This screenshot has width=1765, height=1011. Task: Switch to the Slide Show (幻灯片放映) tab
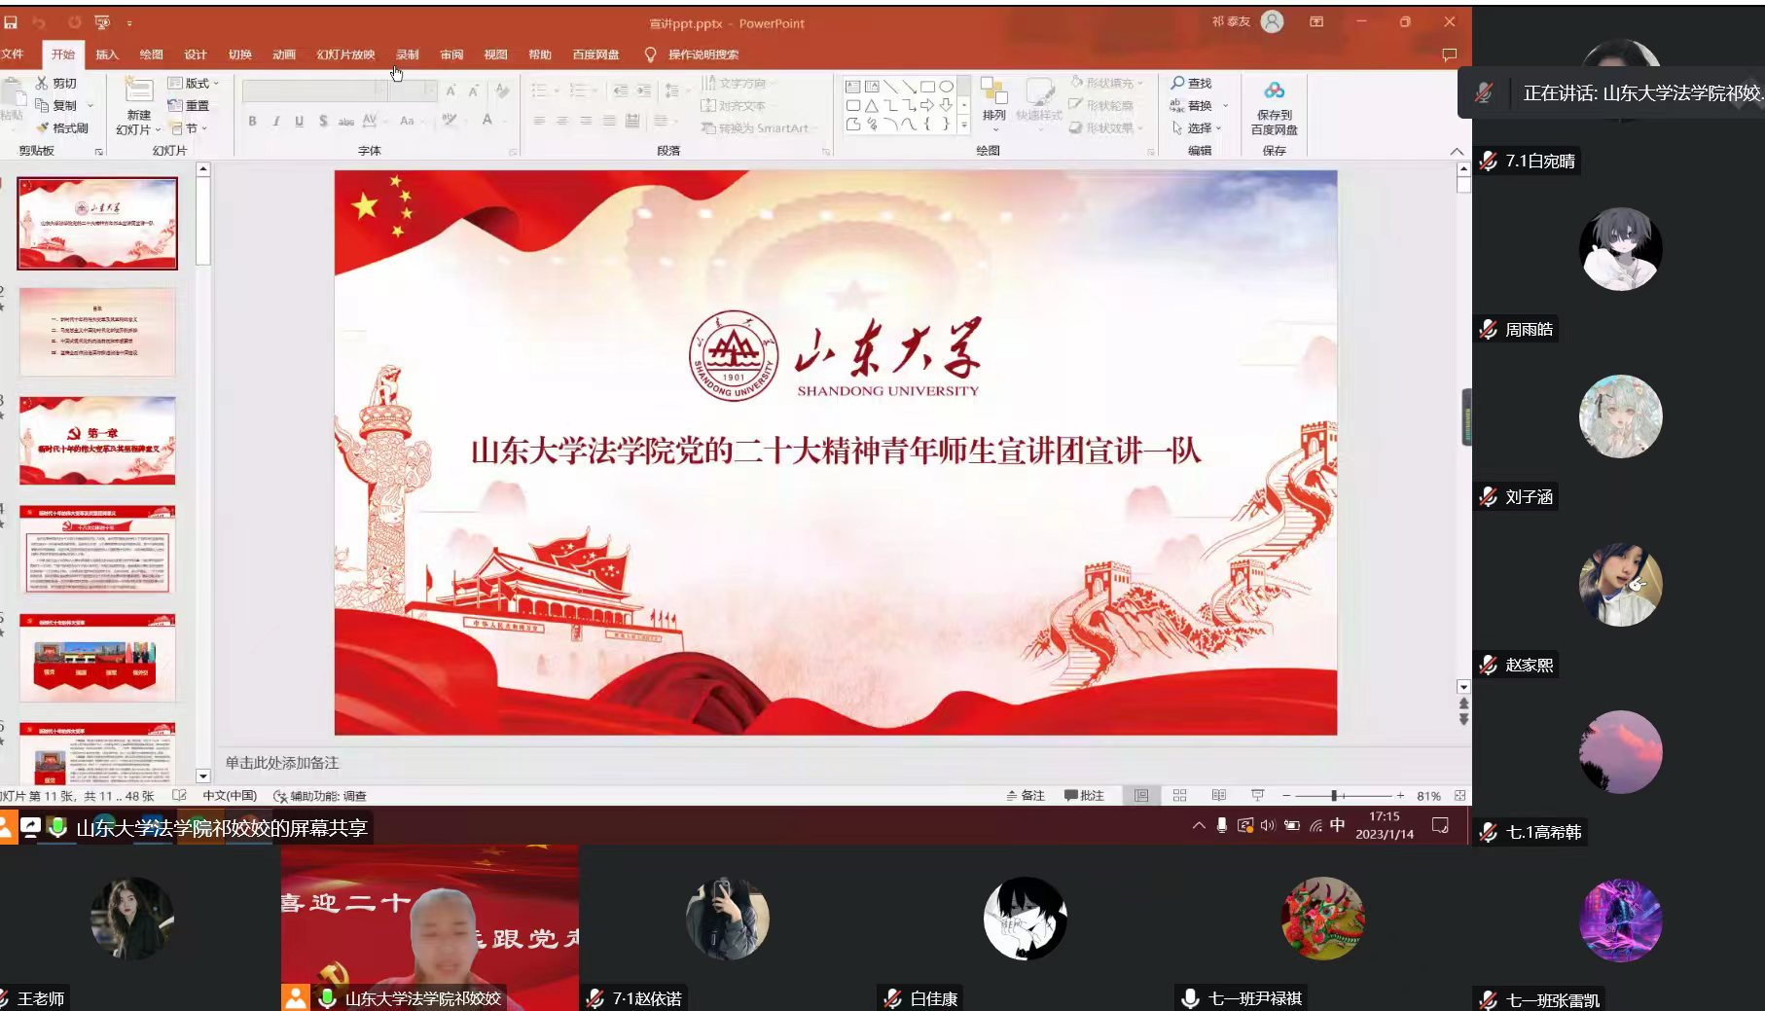[345, 54]
